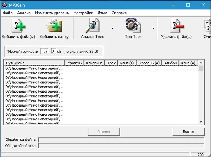Click the list scroll down arrow

(x=201, y=122)
